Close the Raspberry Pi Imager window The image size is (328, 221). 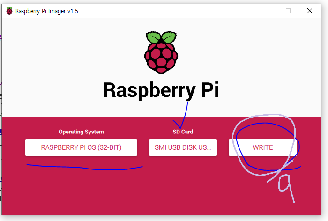click(x=310, y=11)
